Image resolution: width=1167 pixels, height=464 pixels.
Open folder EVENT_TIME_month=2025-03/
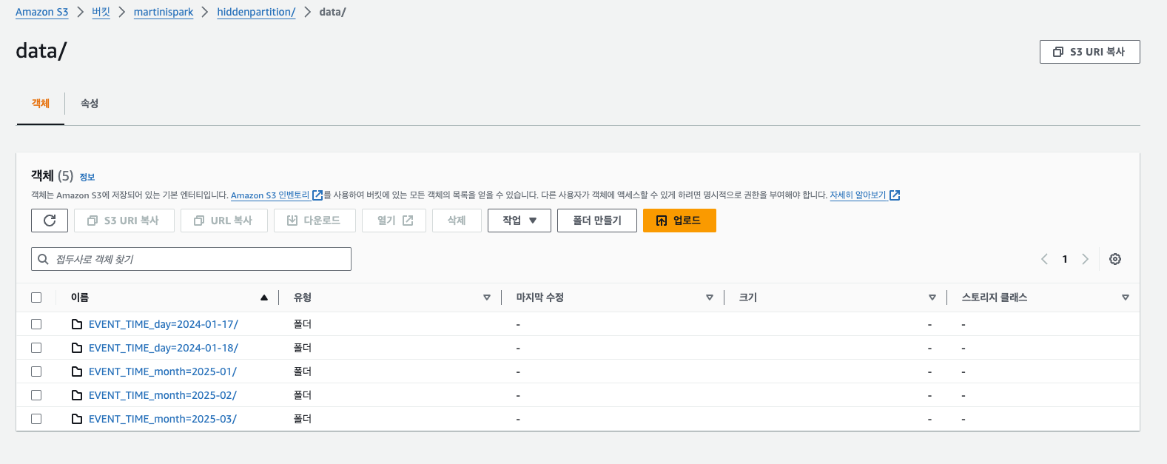tap(163, 419)
